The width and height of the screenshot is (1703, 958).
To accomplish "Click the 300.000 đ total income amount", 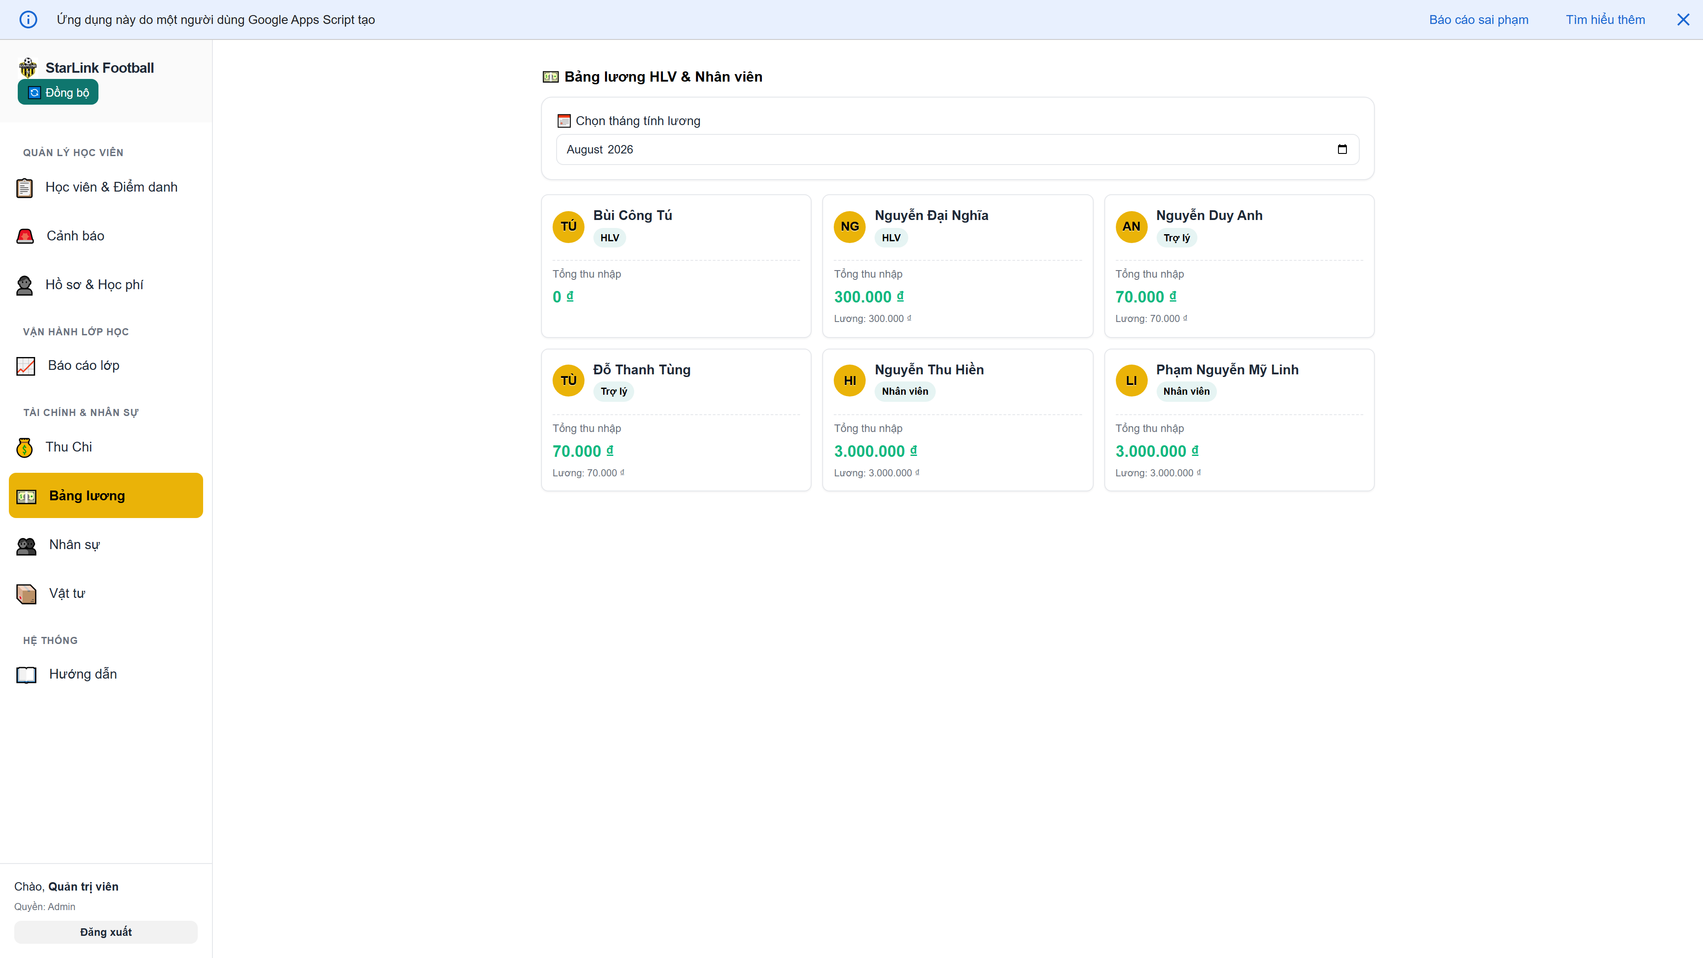I will 869,297.
